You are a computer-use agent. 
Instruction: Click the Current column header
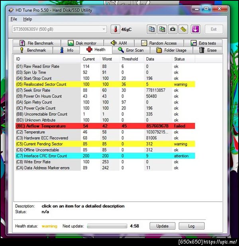tap(90, 59)
